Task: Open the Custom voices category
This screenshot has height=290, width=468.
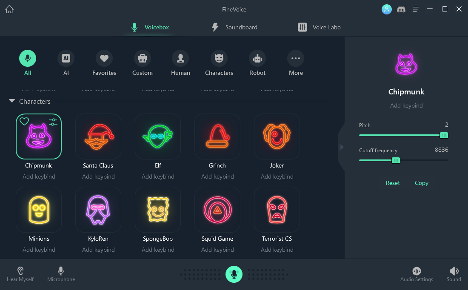Action: pyautogui.click(x=143, y=63)
